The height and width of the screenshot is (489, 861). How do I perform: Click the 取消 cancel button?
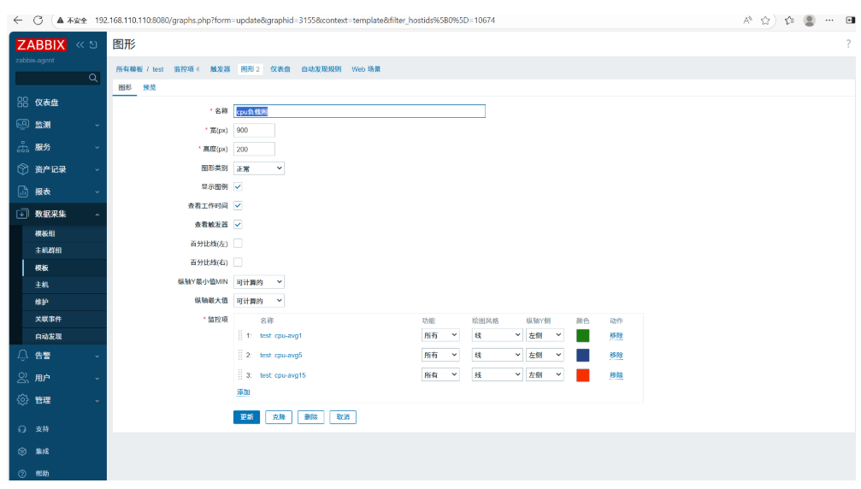343,417
